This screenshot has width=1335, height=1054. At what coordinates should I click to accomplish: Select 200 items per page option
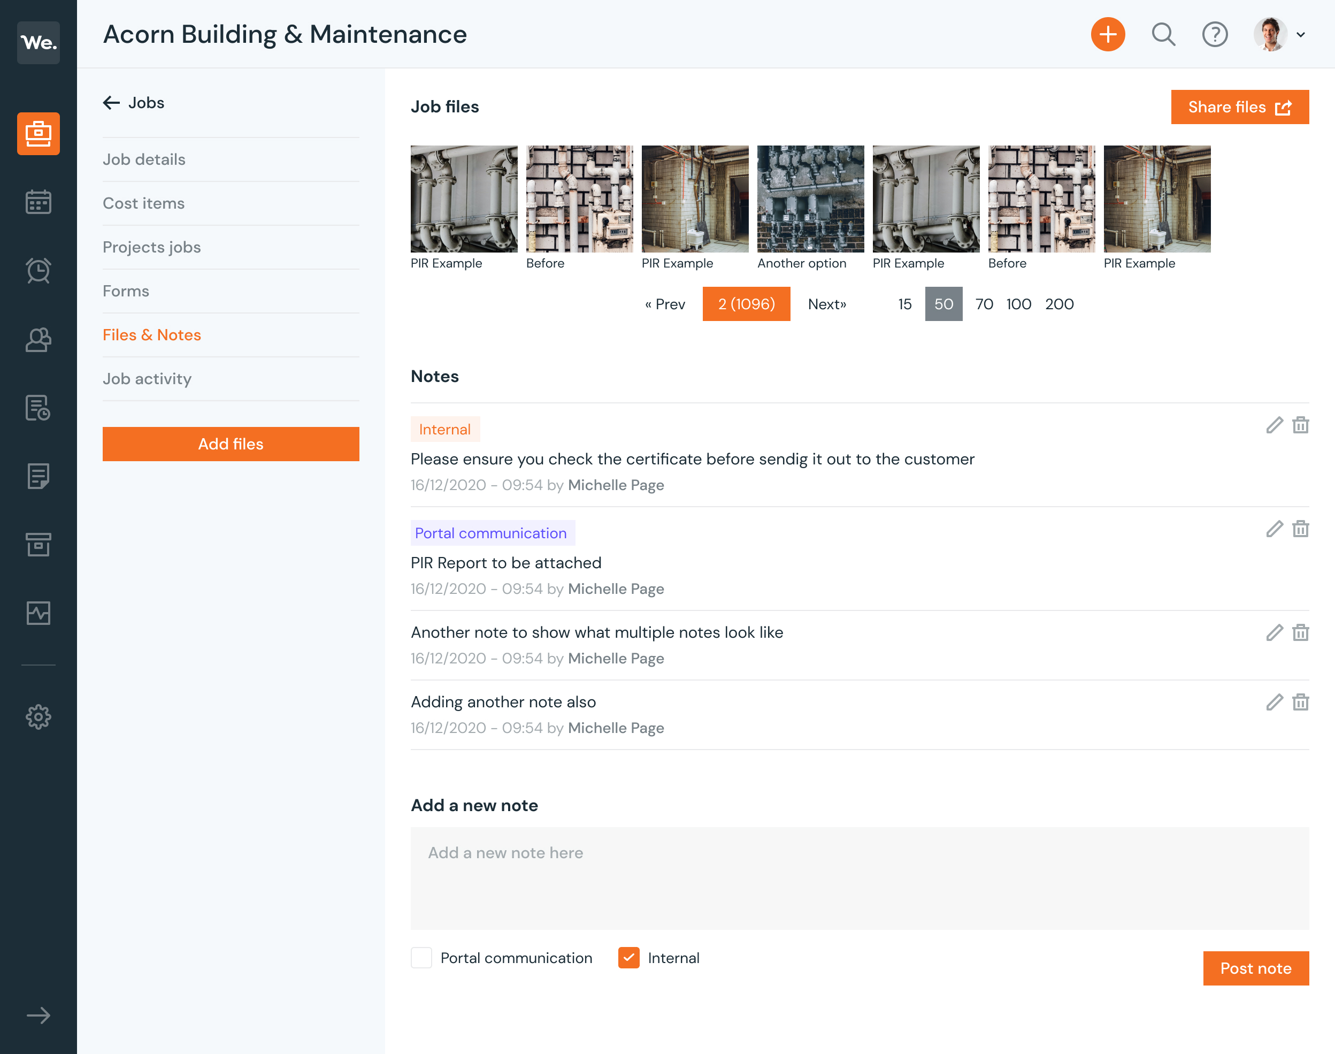click(x=1058, y=303)
